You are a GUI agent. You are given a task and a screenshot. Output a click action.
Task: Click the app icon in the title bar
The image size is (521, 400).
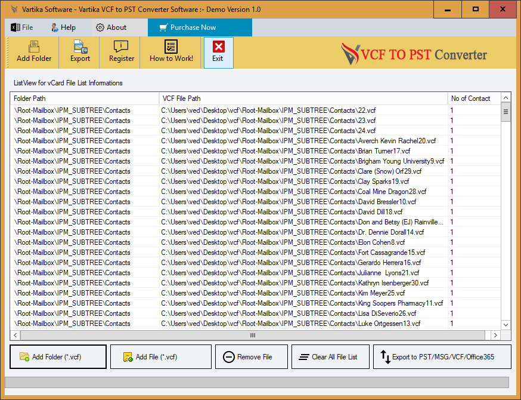coord(14,10)
